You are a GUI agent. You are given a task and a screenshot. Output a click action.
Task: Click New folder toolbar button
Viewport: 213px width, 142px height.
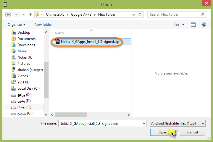43,25
